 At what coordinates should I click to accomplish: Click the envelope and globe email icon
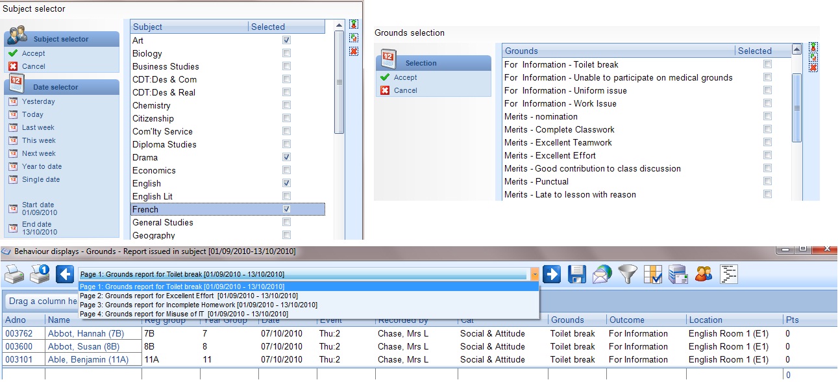(x=602, y=274)
